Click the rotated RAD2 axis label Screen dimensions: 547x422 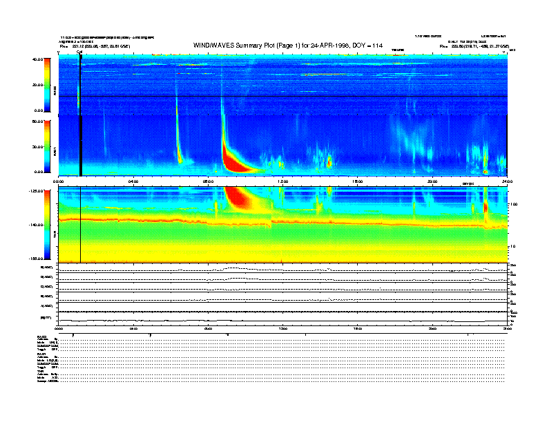tap(55, 90)
